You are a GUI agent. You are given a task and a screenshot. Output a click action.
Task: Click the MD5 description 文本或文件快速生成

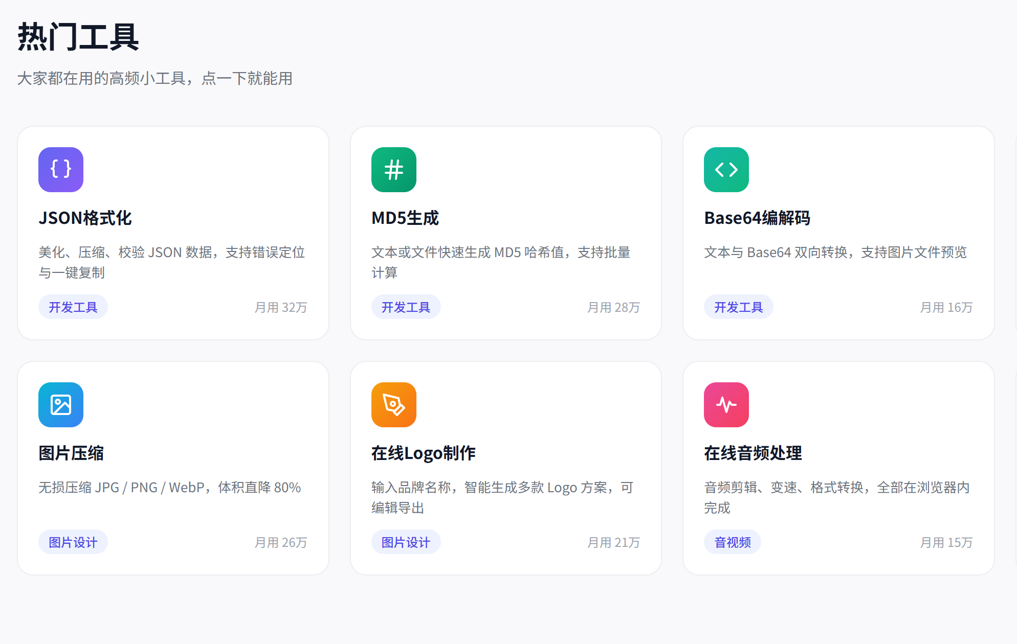(501, 263)
